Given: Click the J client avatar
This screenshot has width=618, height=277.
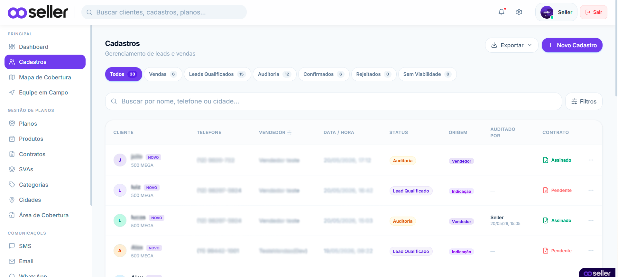Looking at the screenshot, I should click(x=120, y=160).
